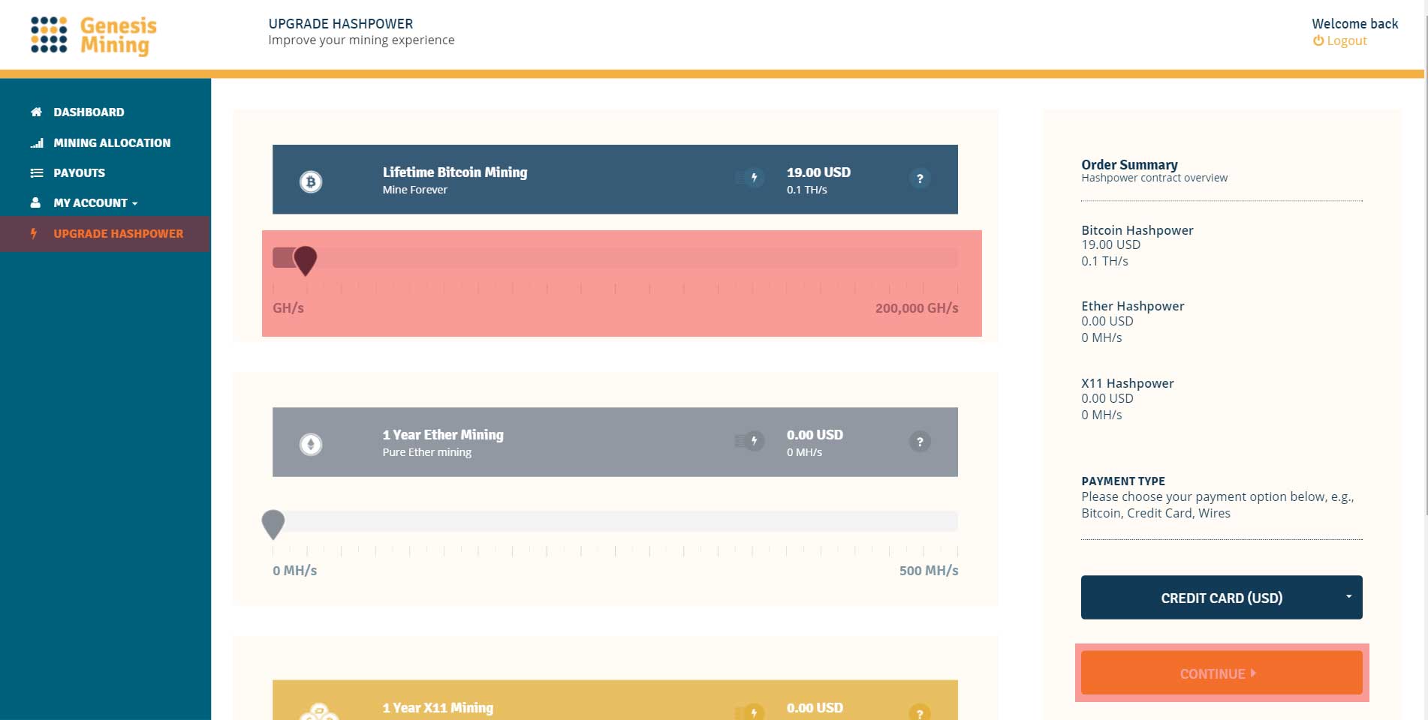1428x720 pixels.
Task: Click the Dashboard home icon
Action: coord(36,112)
